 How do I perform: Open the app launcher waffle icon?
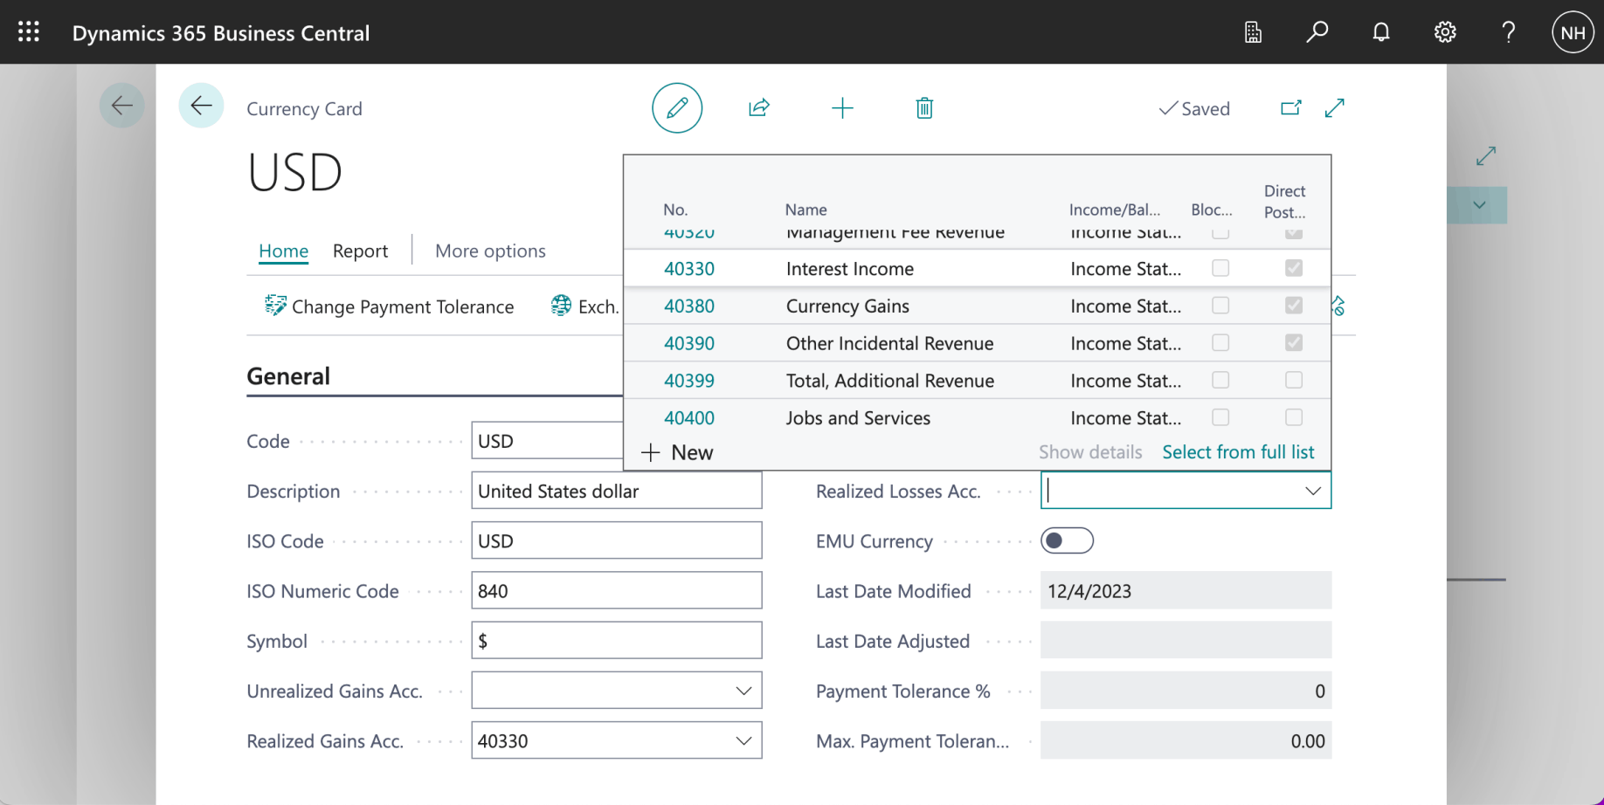coord(29,32)
